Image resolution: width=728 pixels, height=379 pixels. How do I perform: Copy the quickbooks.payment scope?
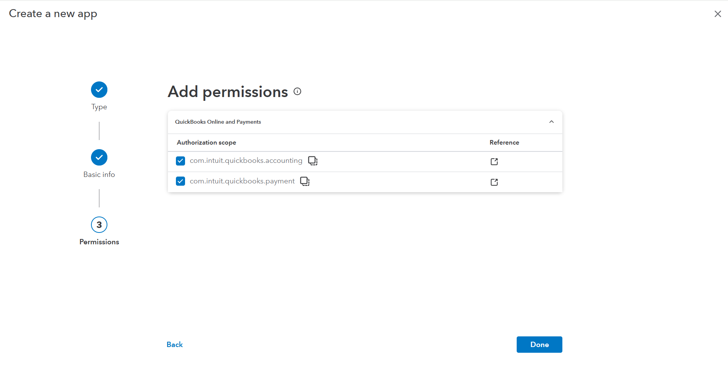coord(305,181)
